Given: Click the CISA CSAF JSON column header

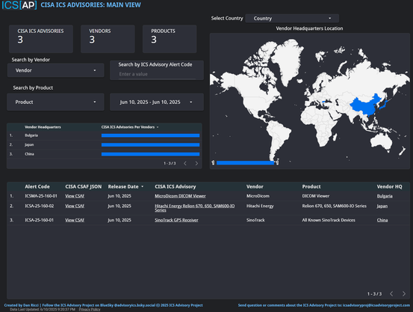Looking at the screenshot, I should [83, 186].
